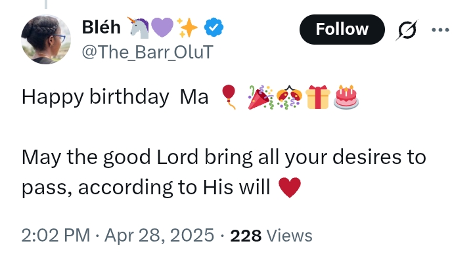Screen dimensions: 473x254
Task: Open the @The_Barr_OluT handle link
Action: pyautogui.click(x=148, y=52)
